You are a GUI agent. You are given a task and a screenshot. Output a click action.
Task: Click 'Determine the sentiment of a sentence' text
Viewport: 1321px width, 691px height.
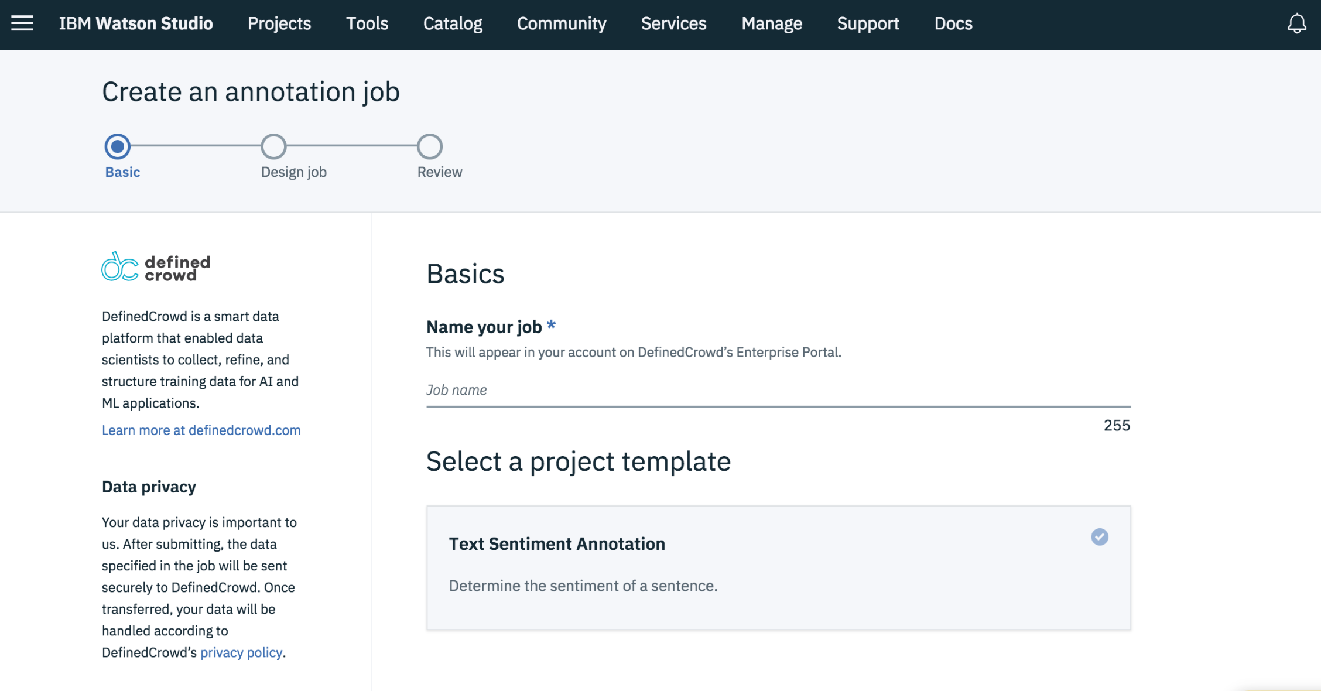(583, 586)
